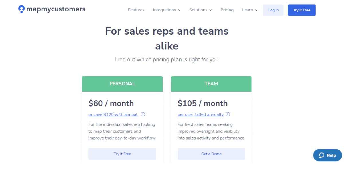The image size is (347, 173).
Task: Click the mapmycustomers pin logo icon
Action: point(21,9)
